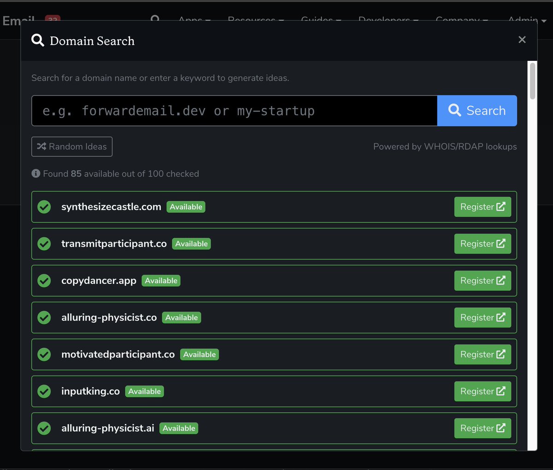The width and height of the screenshot is (553, 470).
Task: Click the alluring-physicist.co domain name
Action: pos(109,317)
